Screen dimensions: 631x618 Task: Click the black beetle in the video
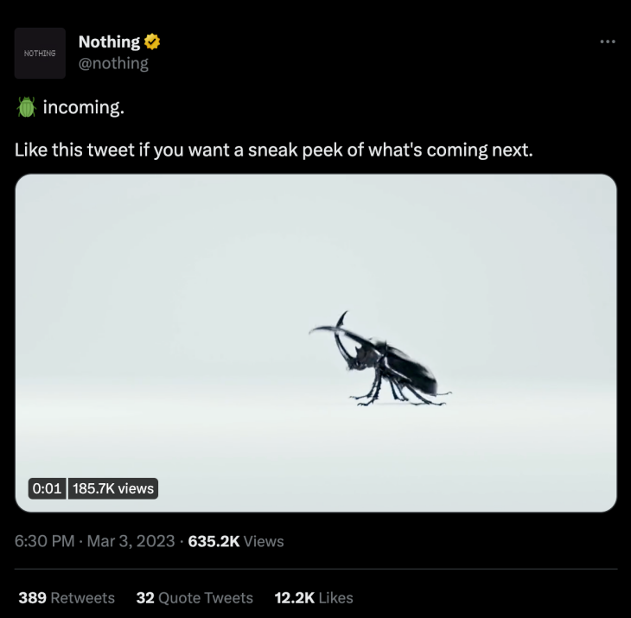coord(379,360)
